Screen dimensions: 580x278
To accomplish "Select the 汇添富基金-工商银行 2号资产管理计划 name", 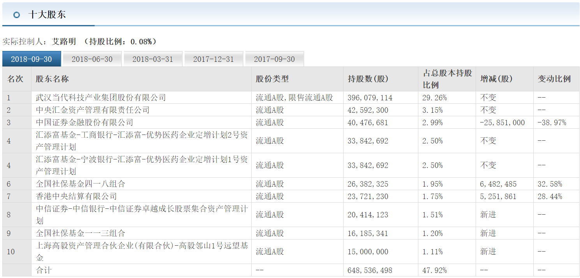I will tap(142, 141).
